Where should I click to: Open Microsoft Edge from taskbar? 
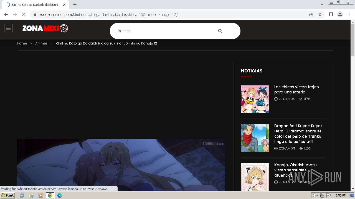(x=60, y=195)
